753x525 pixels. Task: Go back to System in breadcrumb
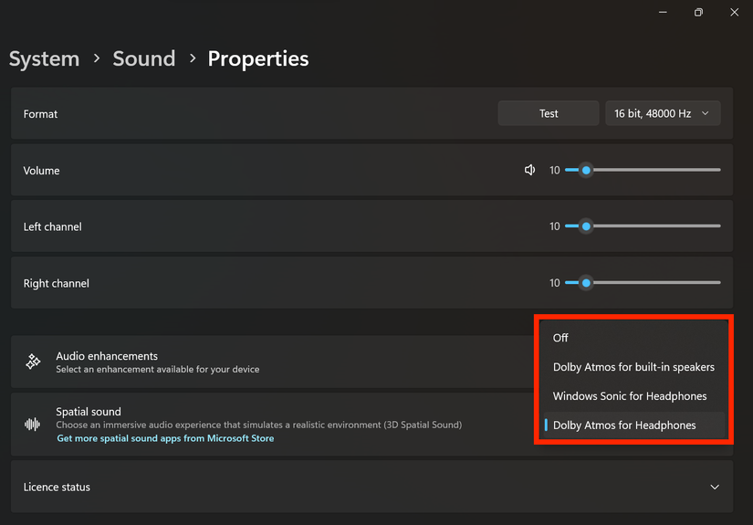click(x=44, y=58)
